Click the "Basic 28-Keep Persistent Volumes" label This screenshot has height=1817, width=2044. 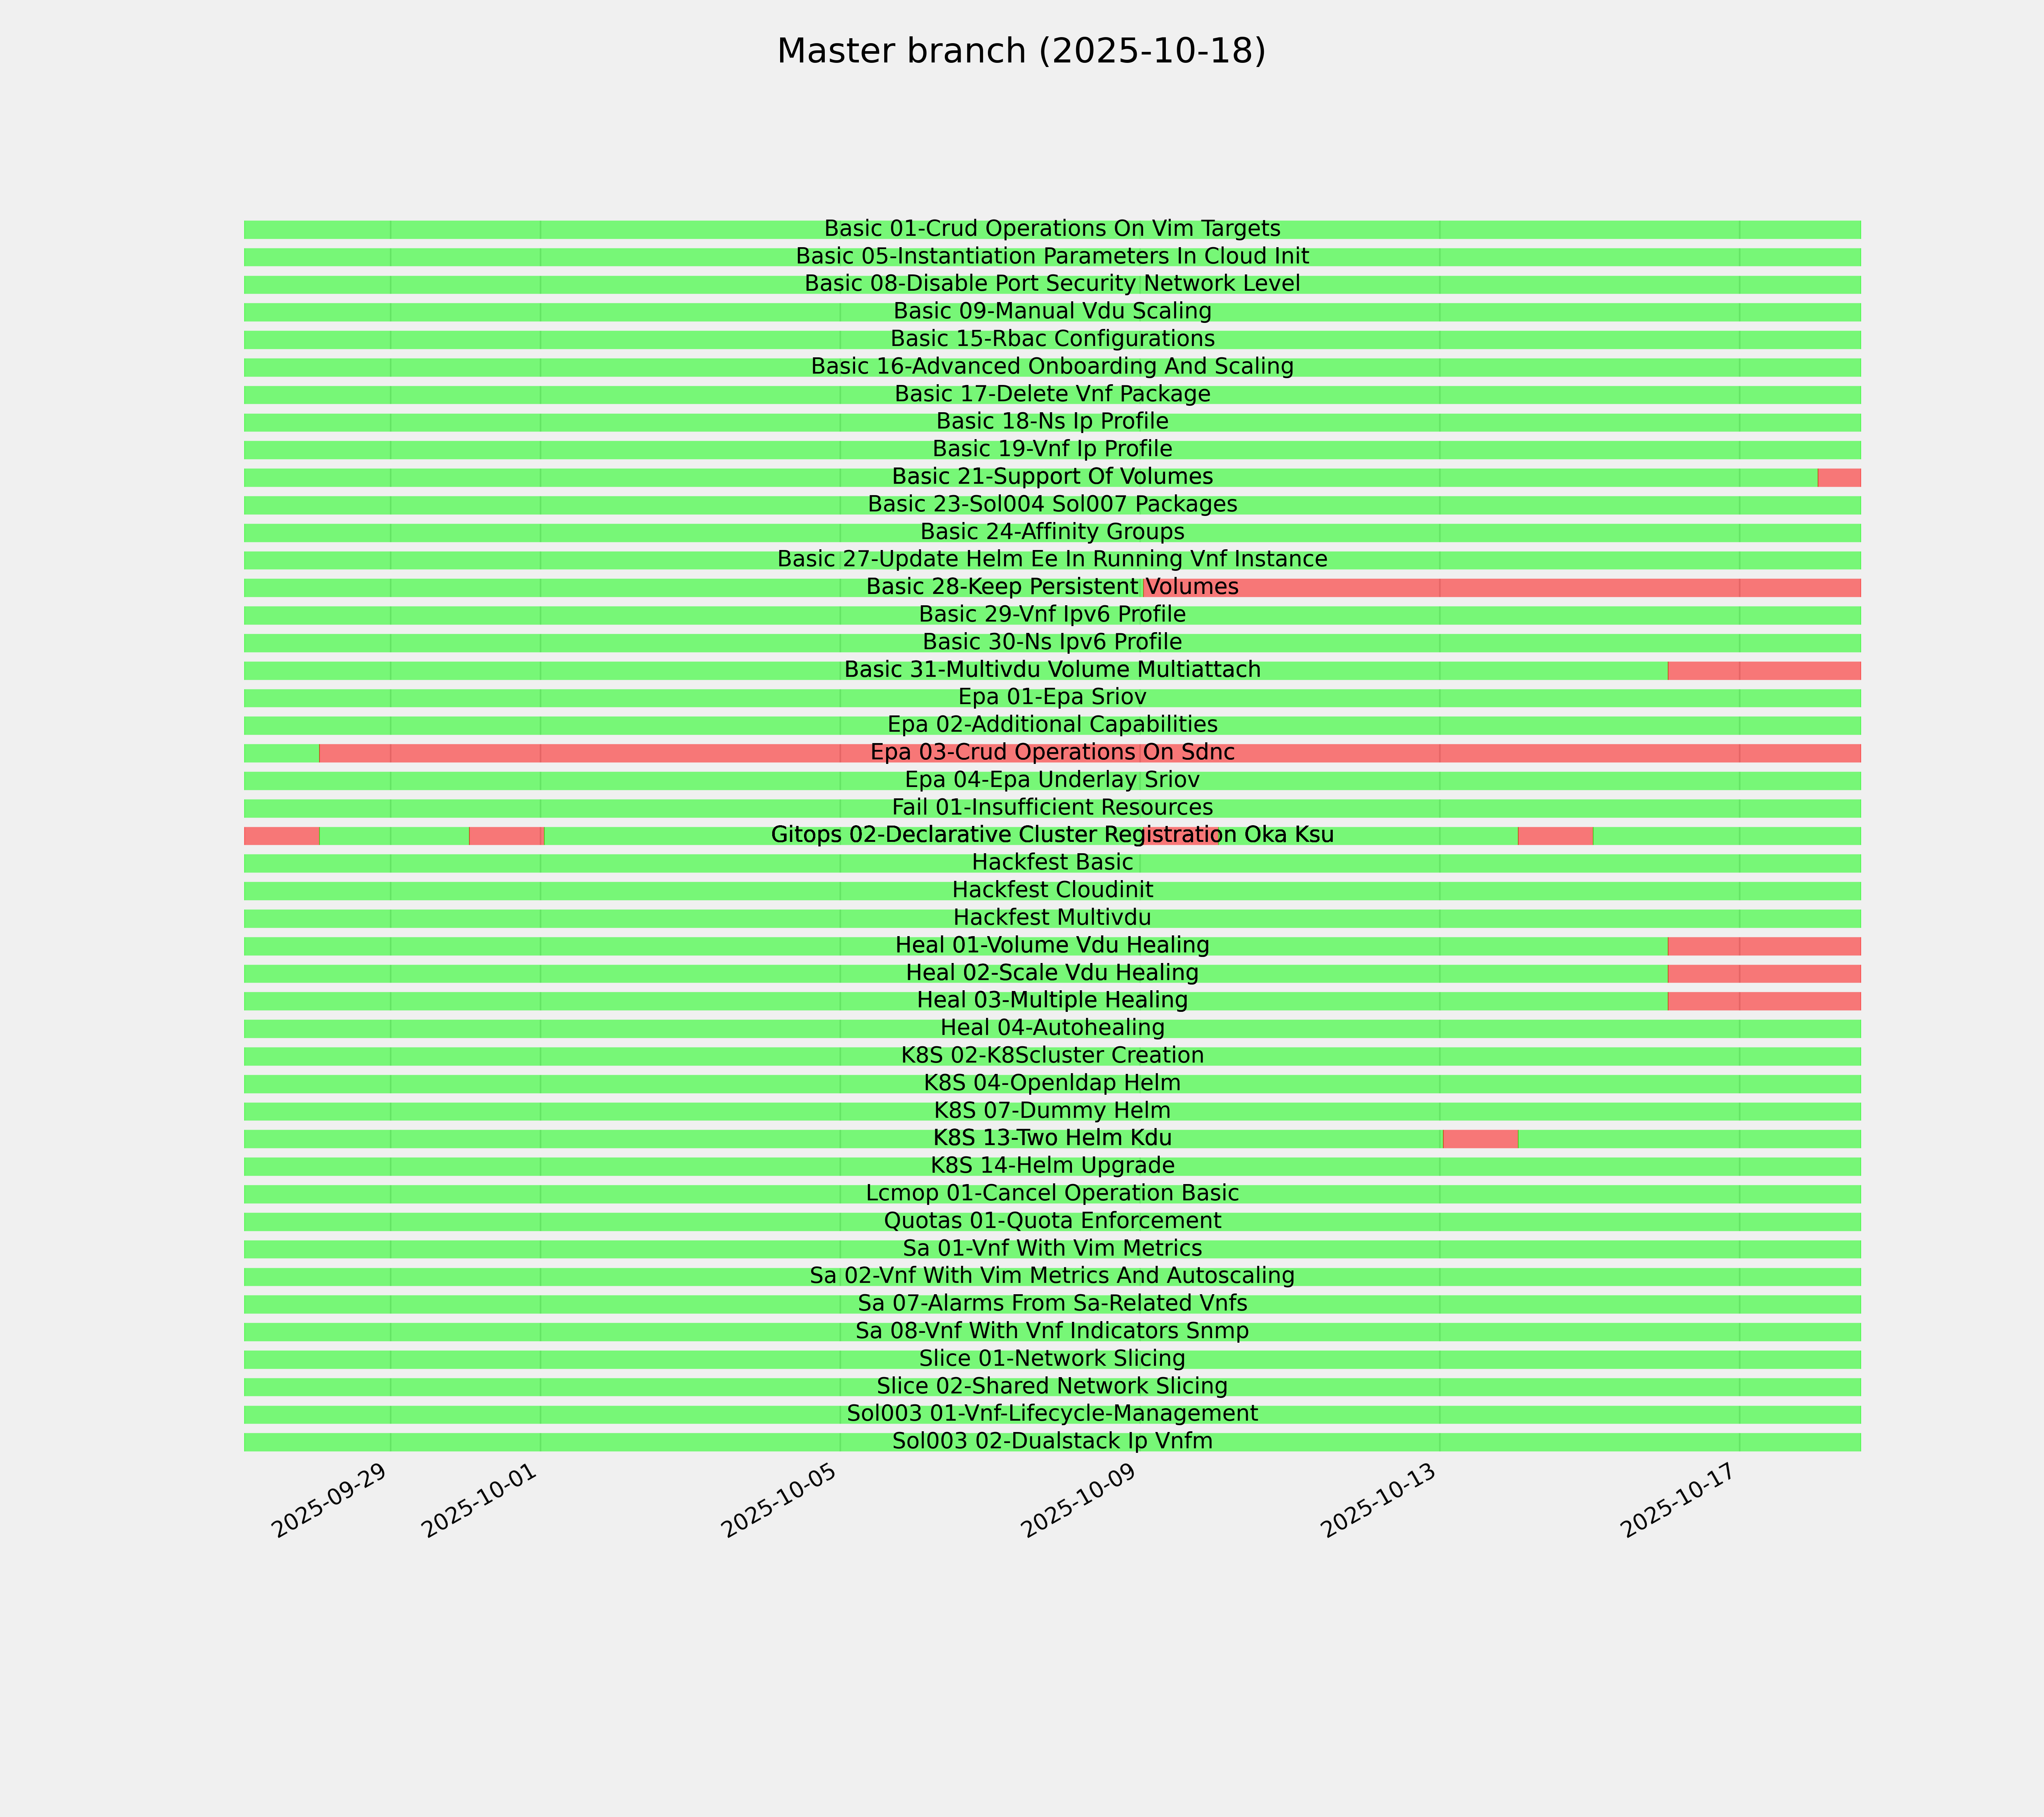(x=1052, y=587)
